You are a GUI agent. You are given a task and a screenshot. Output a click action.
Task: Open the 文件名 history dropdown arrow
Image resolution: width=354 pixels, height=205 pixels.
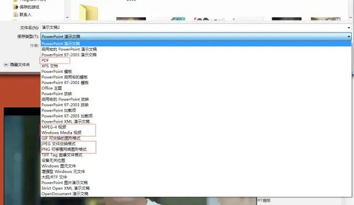pos(349,28)
